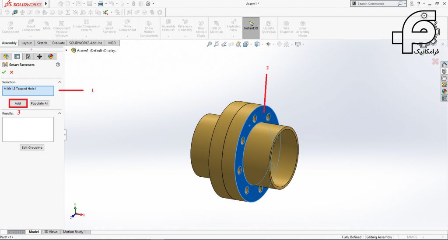Open Exploded View dropdown arrow
Viewport: 448px width, 240px height.
234,36
